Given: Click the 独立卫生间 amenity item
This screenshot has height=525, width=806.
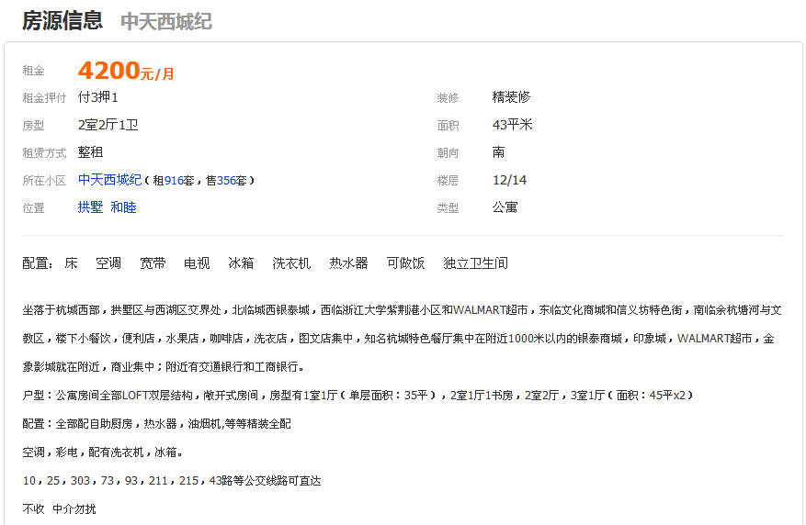Looking at the screenshot, I should [x=475, y=263].
